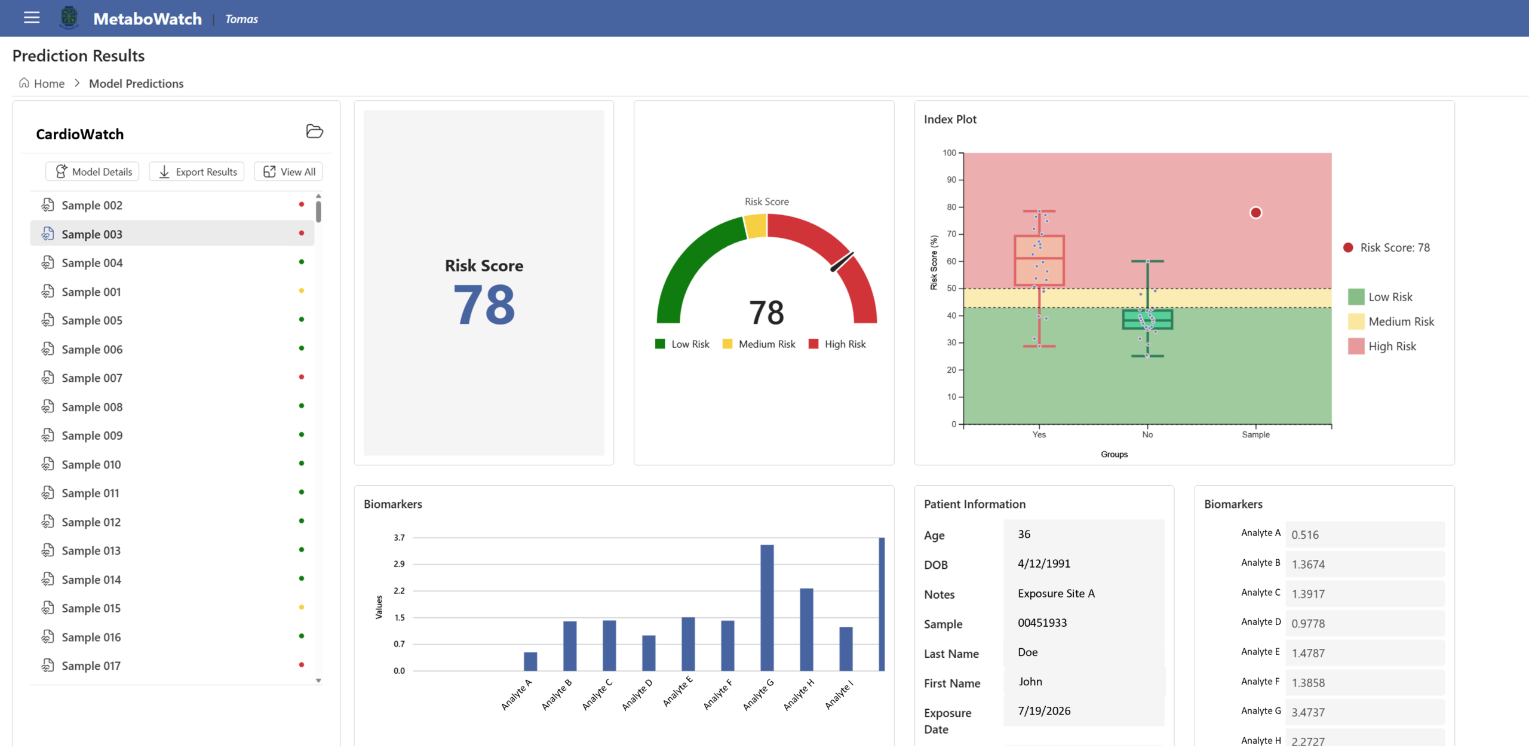1529x754 pixels.
Task: Click the sample list scroll-up arrow
Action: pyautogui.click(x=318, y=196)
